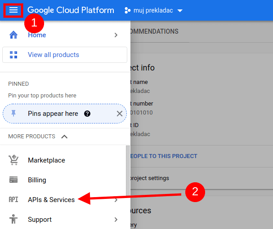Screen dimensions: 273x229
Task: Expand the Home submenu chevron
Action: [x=116, y=35]
